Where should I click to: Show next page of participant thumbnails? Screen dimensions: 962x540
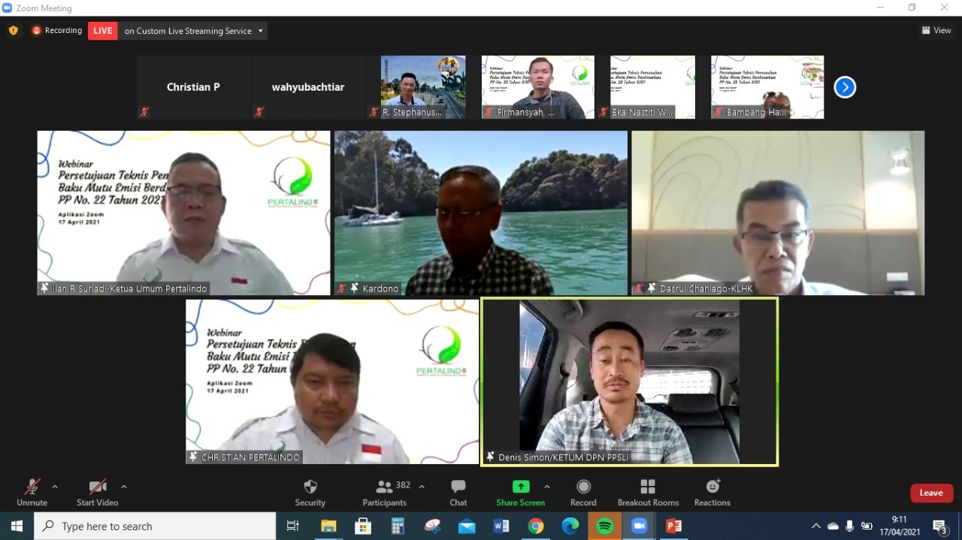845,87
